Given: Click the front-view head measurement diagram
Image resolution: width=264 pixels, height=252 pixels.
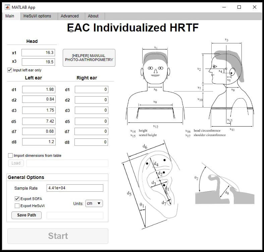Looking at the screenshot, I should (155, 87).
